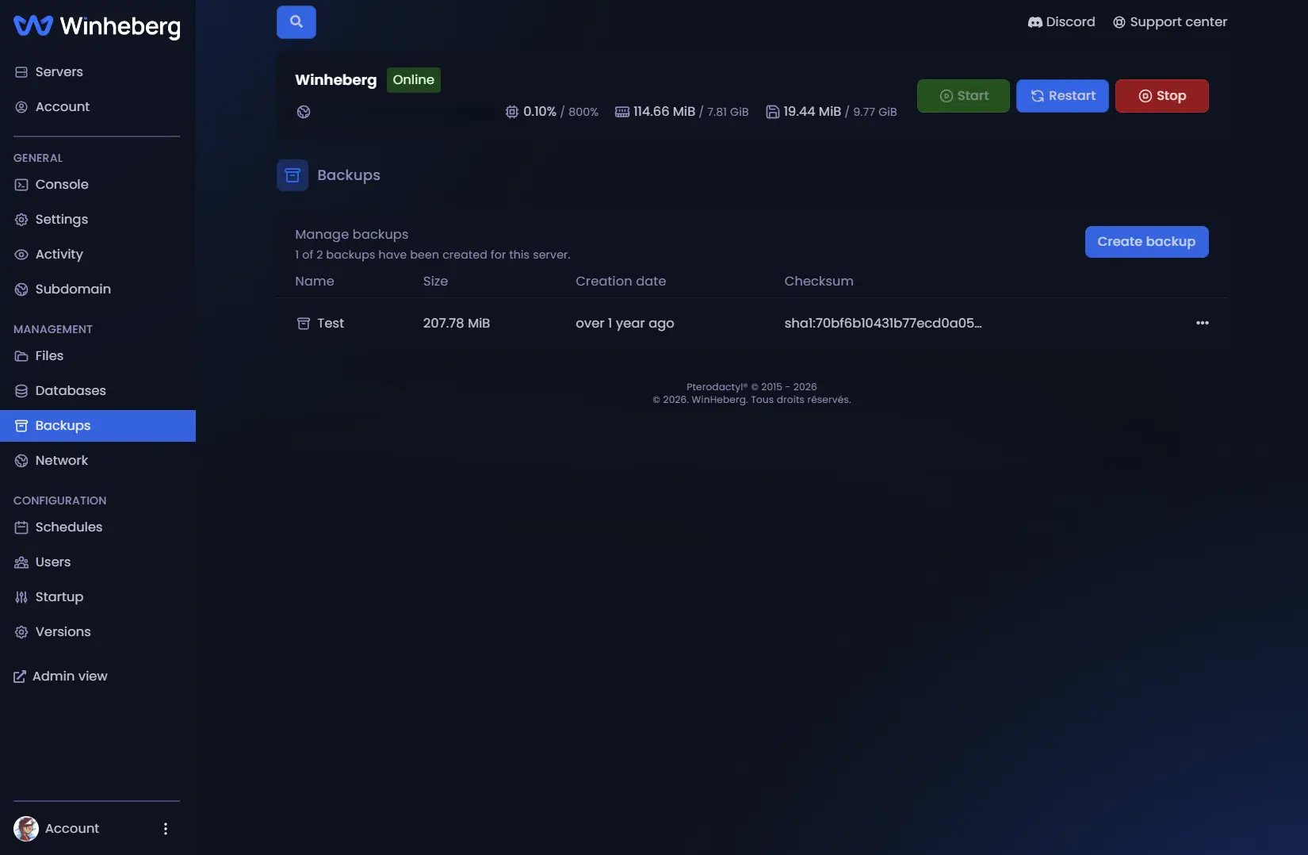Image resolution: width=1308 pixels, height=855 pixels.
Task: Click the Test backup archive icon
Action: pos(303,323)
